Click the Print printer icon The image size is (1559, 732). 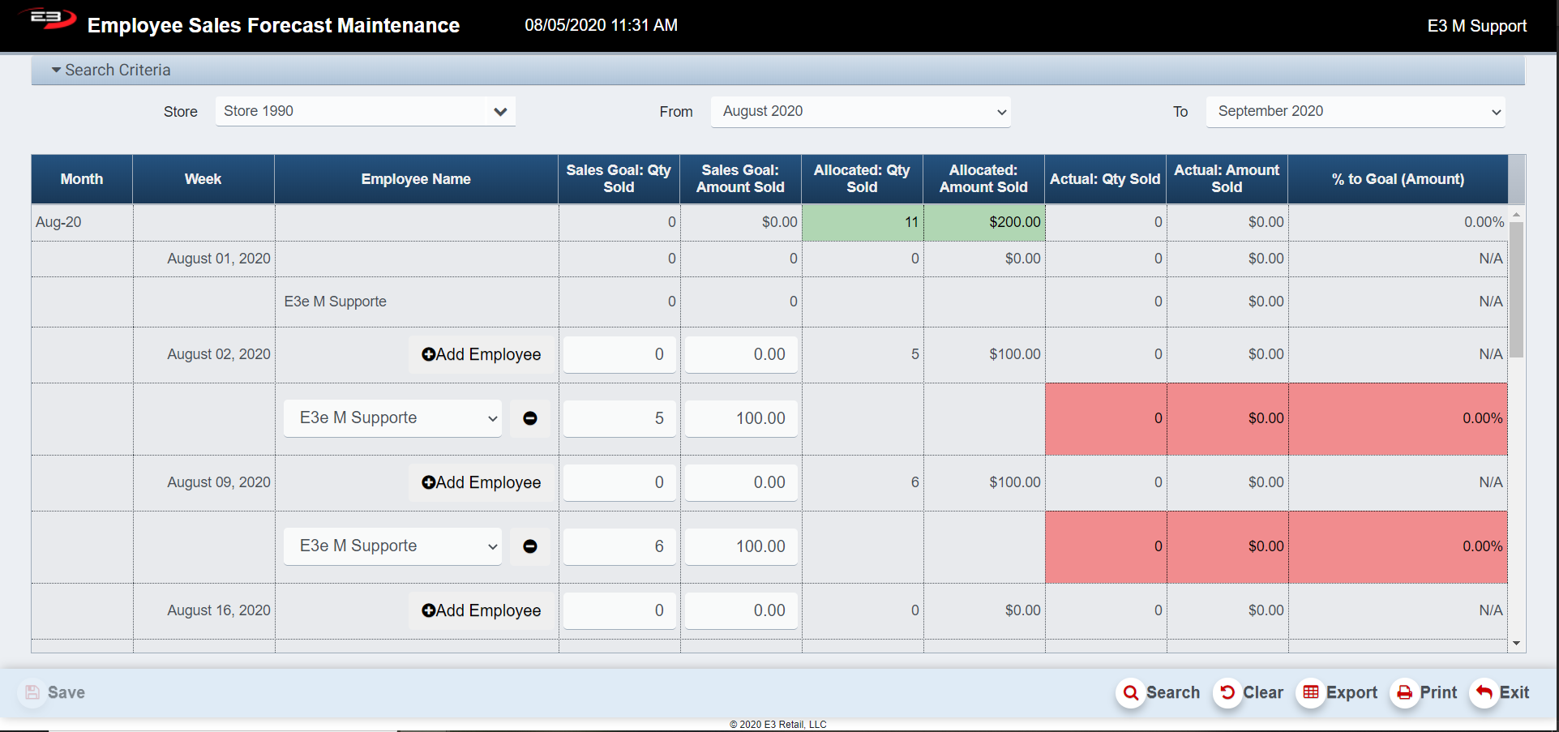pos(1404,693)
